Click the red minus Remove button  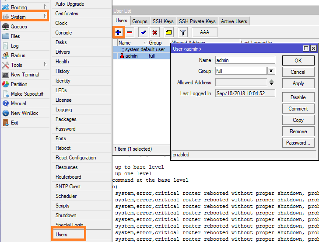(x=130, y=32)
